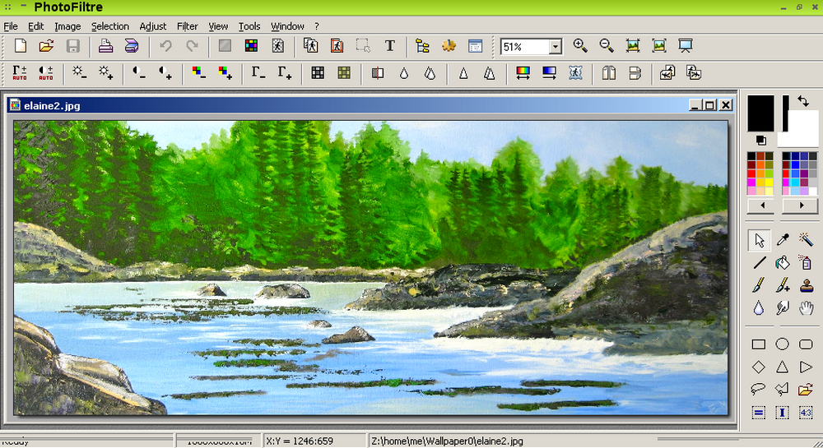Choose diamond selection shape
The height and width of the screenshot is (448, 823).
759,367
